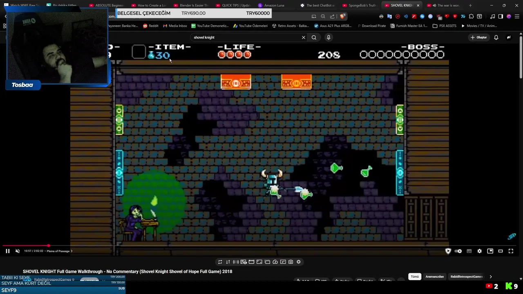Click the loop icon in the below-player toolbar
The image size is (523, 294).
tap(220, 262)
